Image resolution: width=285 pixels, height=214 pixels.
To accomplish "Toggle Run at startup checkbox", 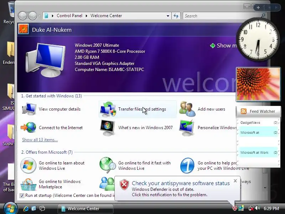I will 22,195.
